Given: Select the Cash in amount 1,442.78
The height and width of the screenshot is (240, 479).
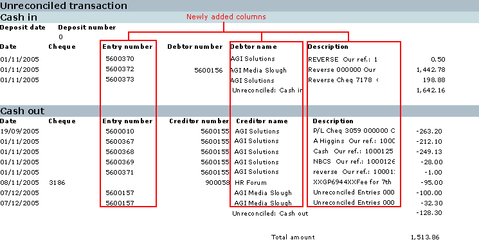Looking at the screenshot, I should point(431,70).
